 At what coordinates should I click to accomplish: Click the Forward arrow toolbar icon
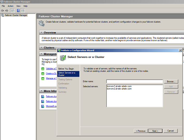tap(7, 11)
